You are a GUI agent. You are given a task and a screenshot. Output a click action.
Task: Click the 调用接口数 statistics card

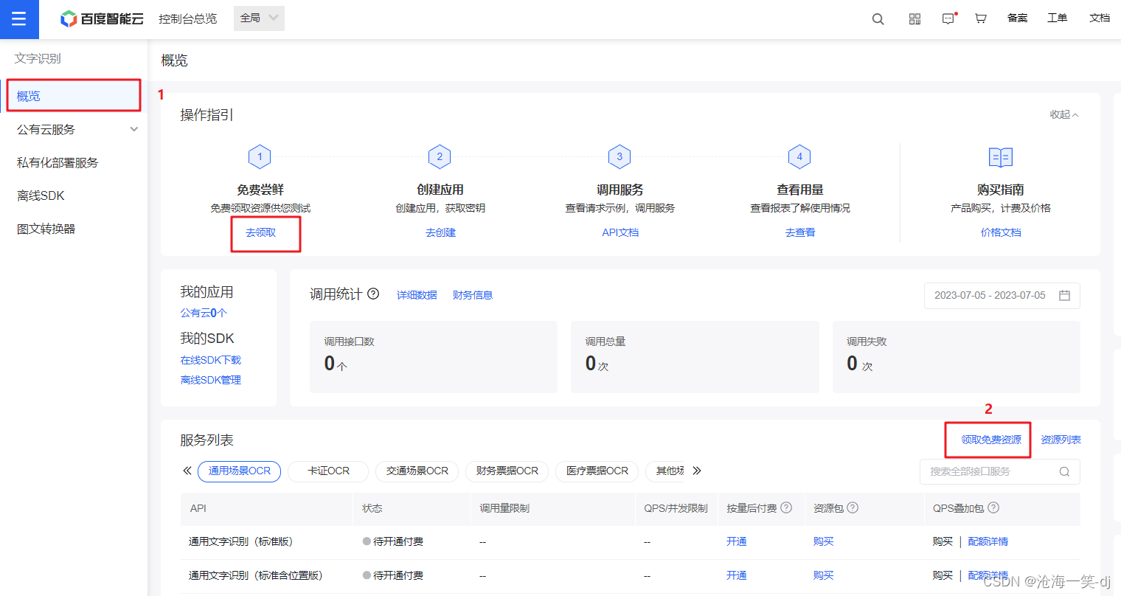click(x=434, y=357)
